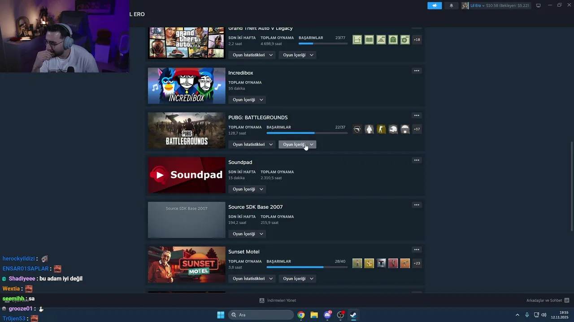Open Google Chrome from the taskbar
Screen dimensions: 574x322
[x=301, y=315]
